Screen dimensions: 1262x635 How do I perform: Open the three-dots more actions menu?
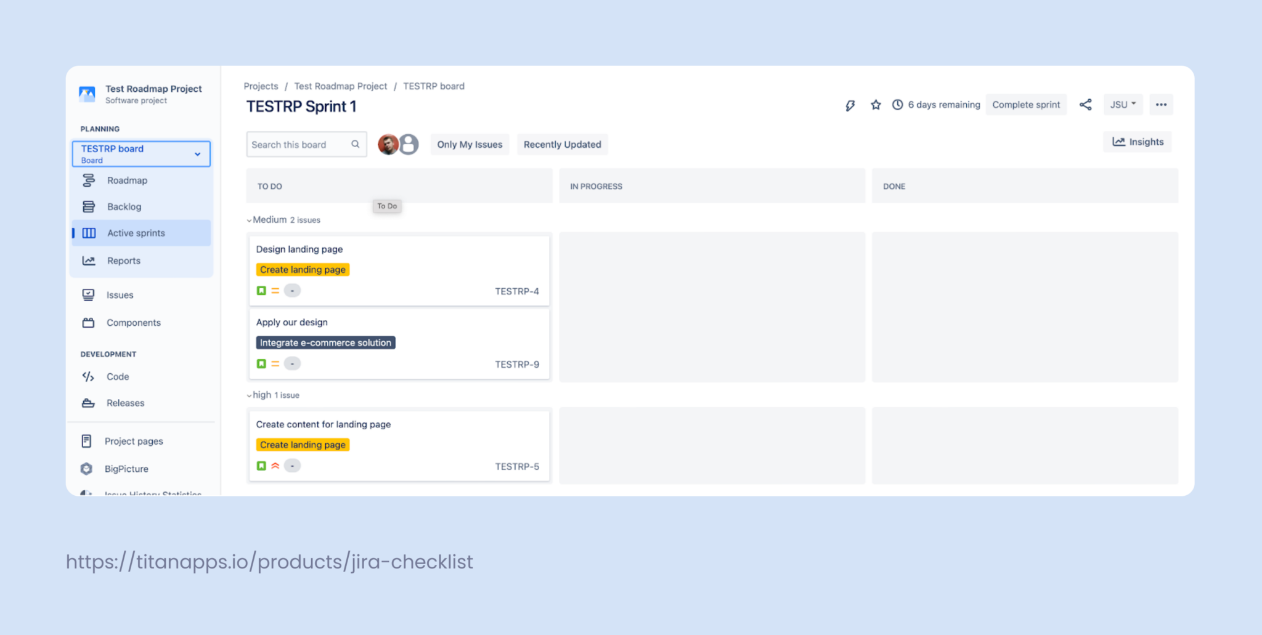[1161, 105]
